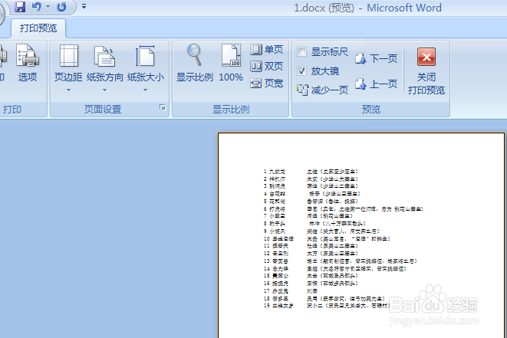Uncheck the 放大镜 magnifier checkbox
The height and width of the screenshot is (338, 507).
tap(301, 71)
